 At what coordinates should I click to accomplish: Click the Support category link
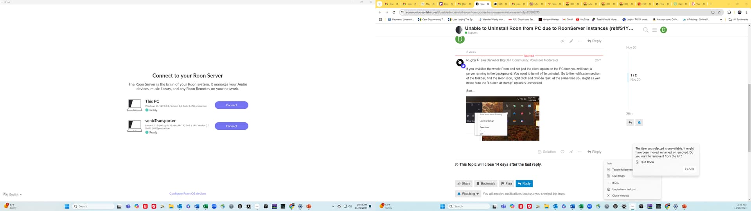coord(471,33)
